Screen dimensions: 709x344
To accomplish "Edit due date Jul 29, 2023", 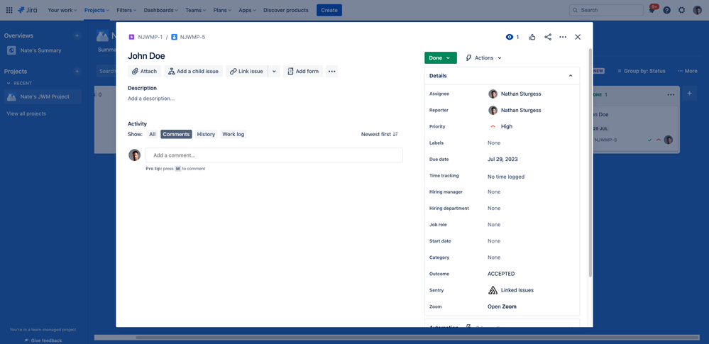I will [x=502, y=159].
